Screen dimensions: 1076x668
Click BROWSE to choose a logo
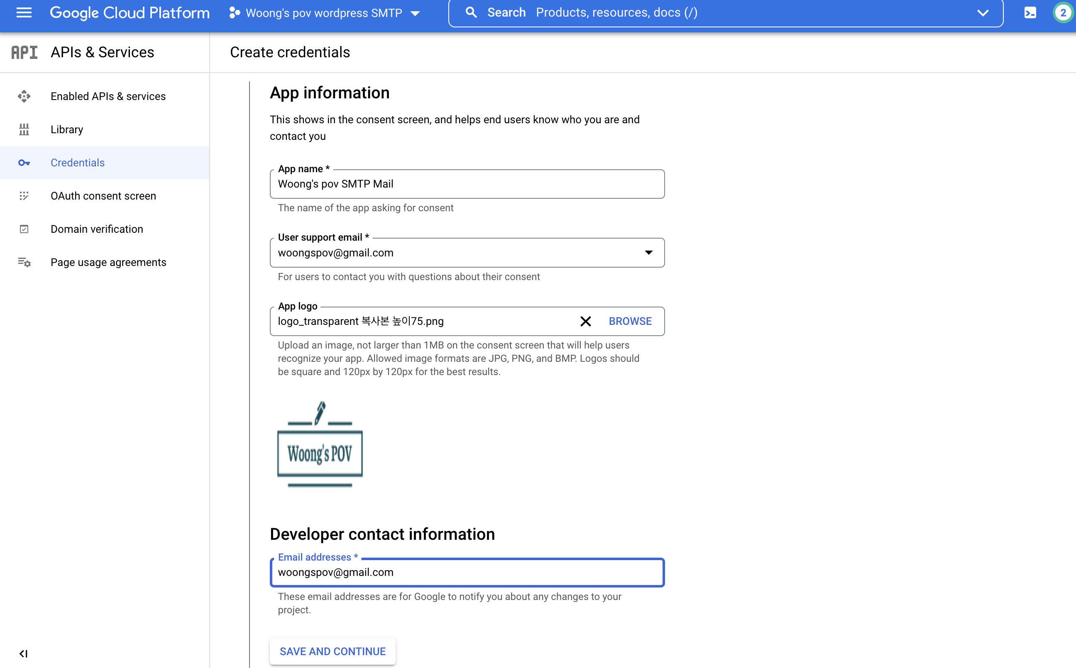pyautogui.click(x=630, y=321)
